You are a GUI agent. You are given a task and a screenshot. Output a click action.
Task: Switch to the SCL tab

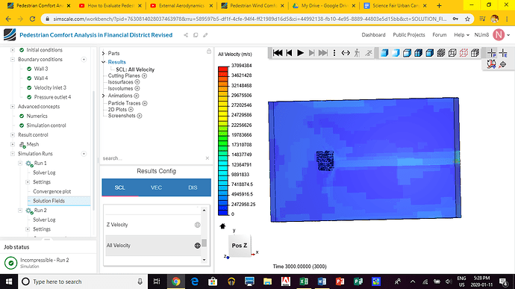[x=120, y=187]
